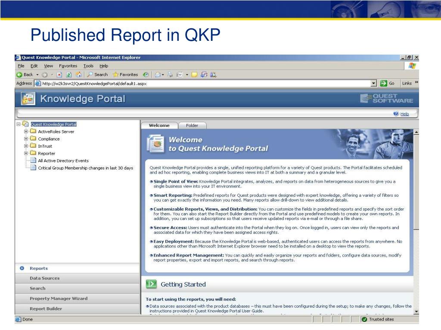Go to the Home page icon
Screen dimensions: 441x330
(79, 74)
